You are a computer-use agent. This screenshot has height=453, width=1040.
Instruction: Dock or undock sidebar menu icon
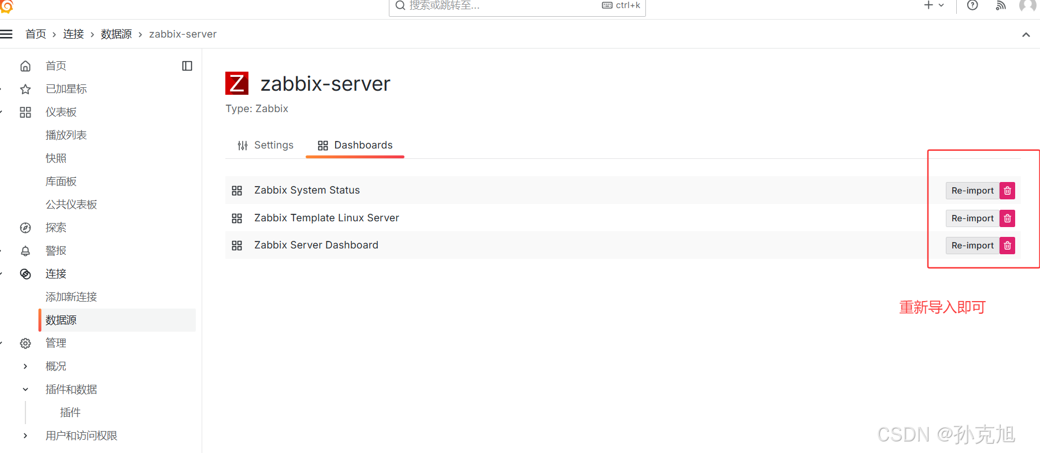tap(187, 66)
